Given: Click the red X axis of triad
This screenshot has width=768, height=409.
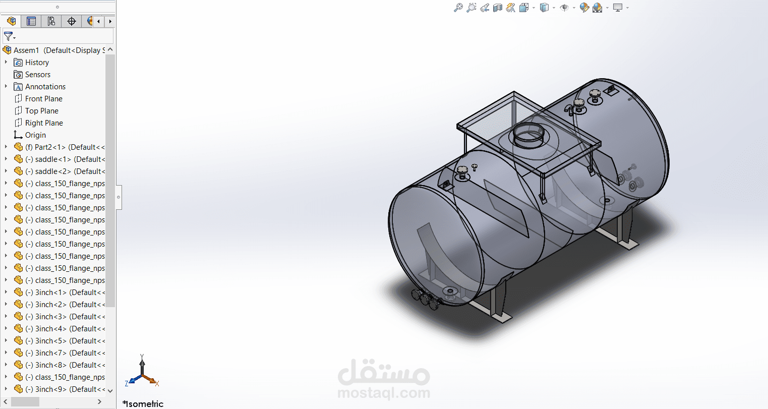Looking at the screenshot, I should point(151,380).
